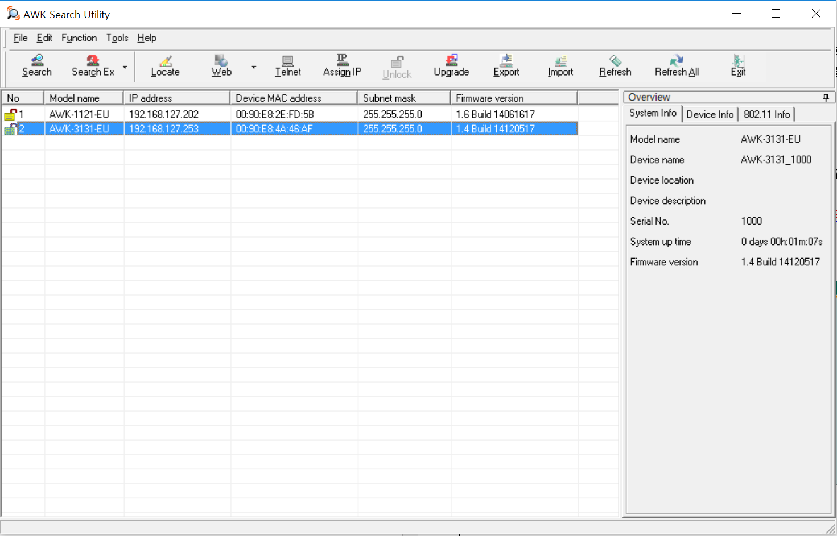Click the Search Ex toolbar icon
837x536 pixels.
93,66
